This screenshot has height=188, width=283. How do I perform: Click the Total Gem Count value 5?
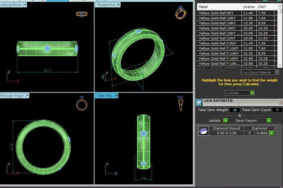pyautogui.click(x=277, y=110)
